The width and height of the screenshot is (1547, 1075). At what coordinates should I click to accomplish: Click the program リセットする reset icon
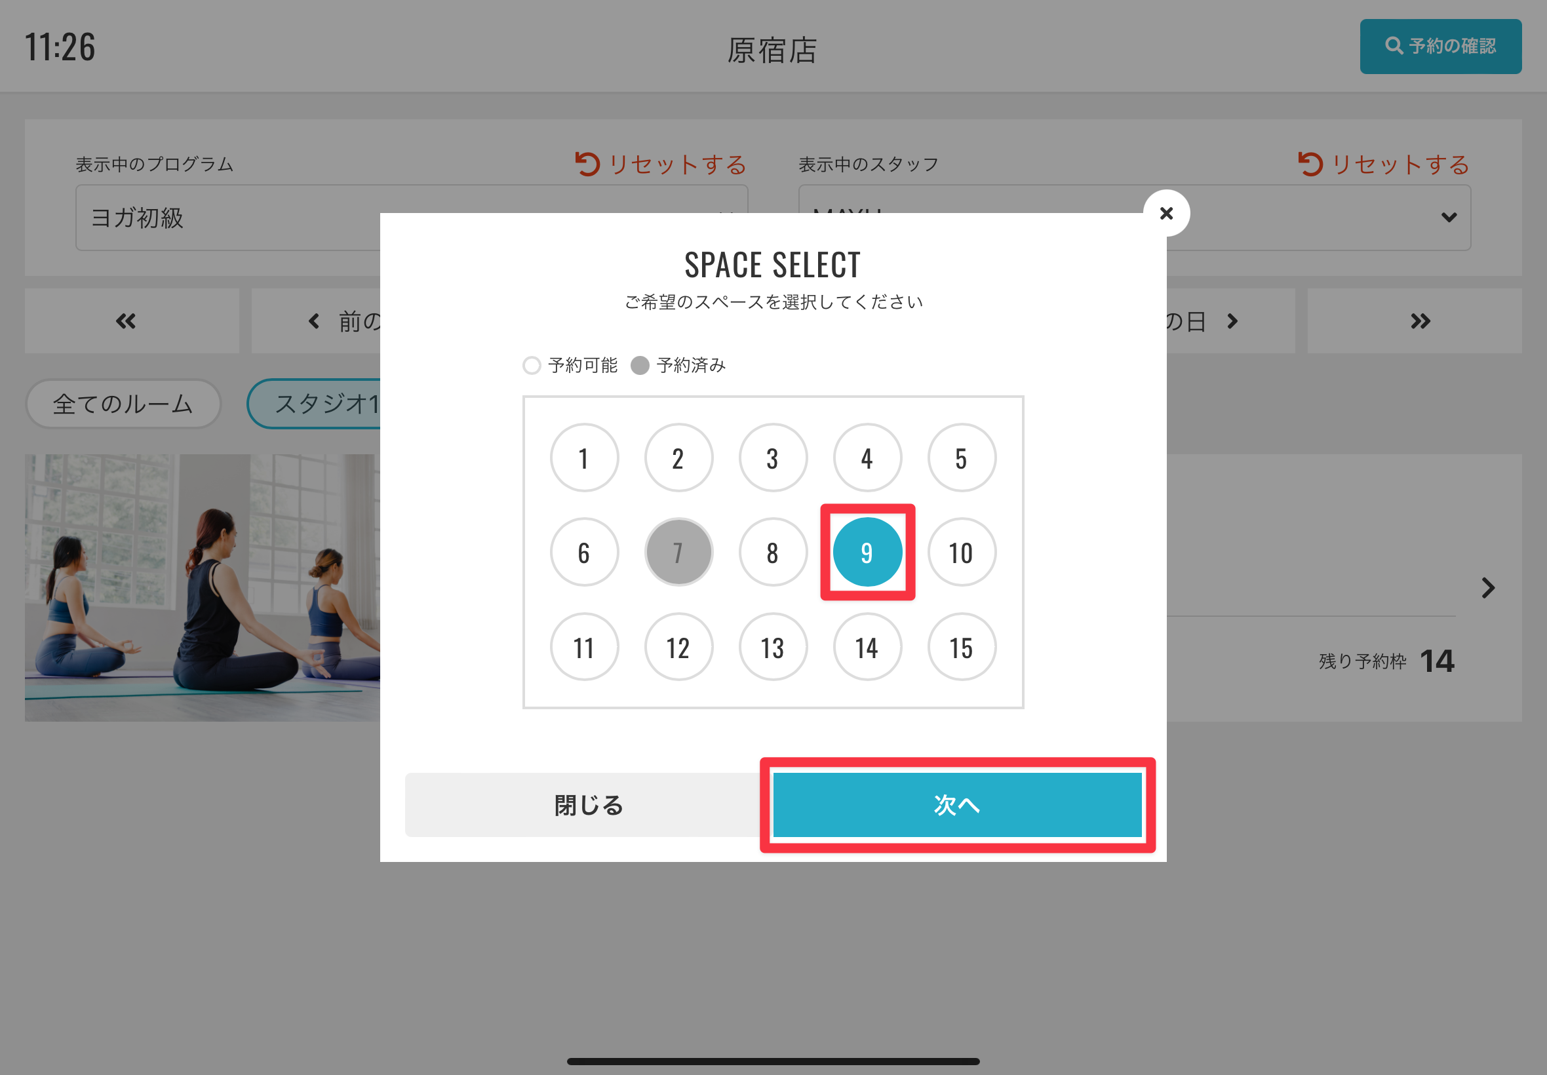click(587, 165)
